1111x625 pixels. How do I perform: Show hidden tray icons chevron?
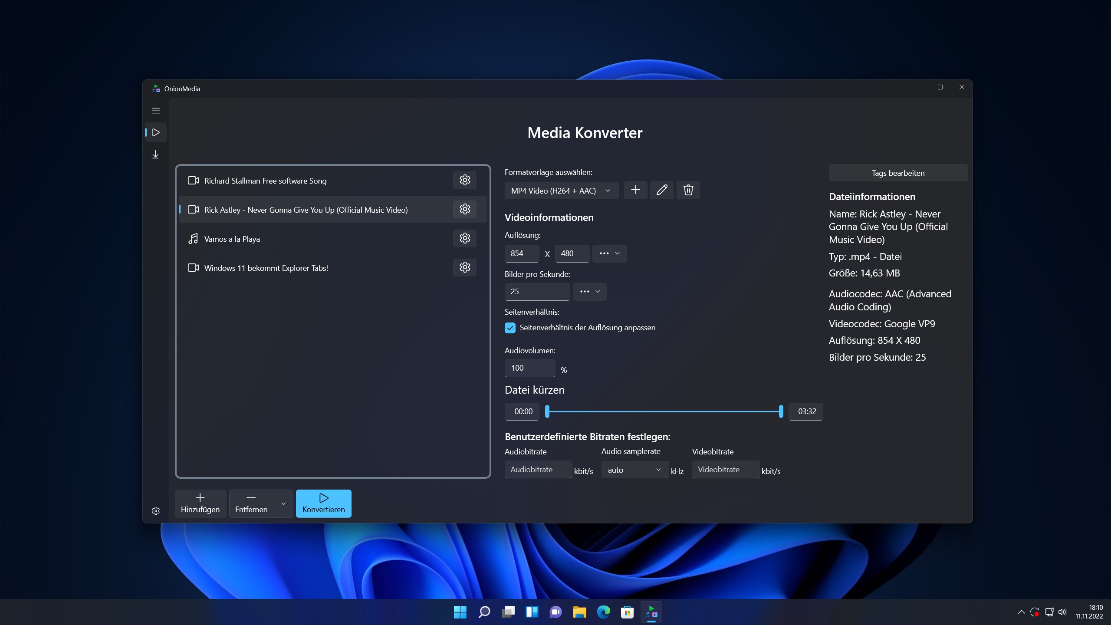click(1021, 612)
